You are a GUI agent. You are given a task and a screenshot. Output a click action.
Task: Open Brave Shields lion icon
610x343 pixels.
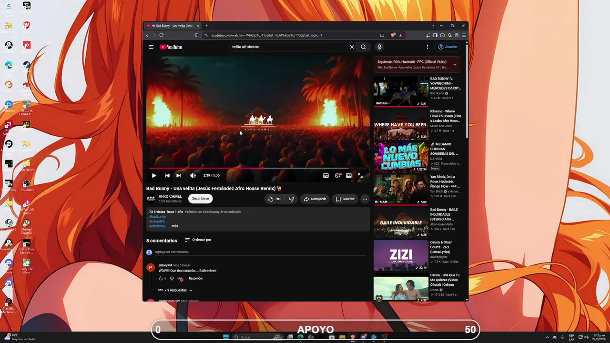click(x=393, y=35)
